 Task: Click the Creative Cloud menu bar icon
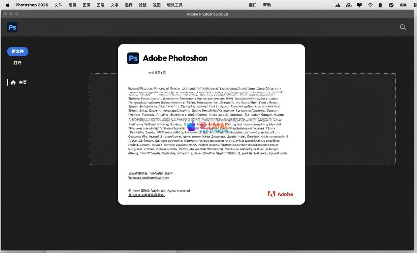point(349,5)
